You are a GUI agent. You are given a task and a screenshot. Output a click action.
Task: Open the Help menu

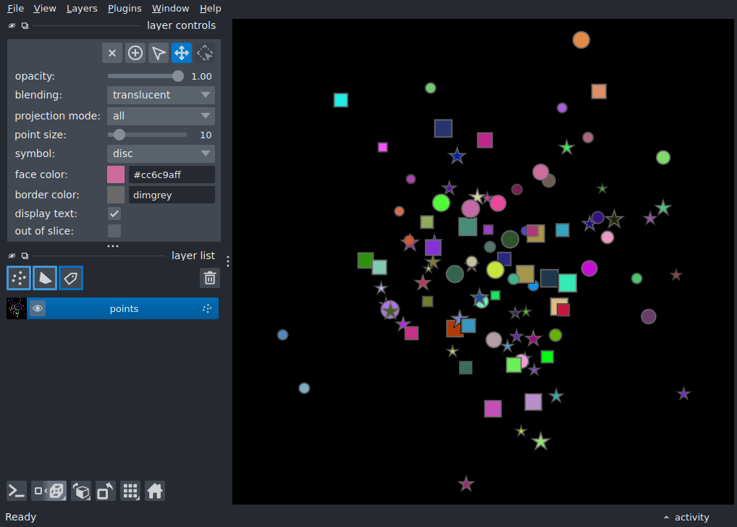pos(210,9)
